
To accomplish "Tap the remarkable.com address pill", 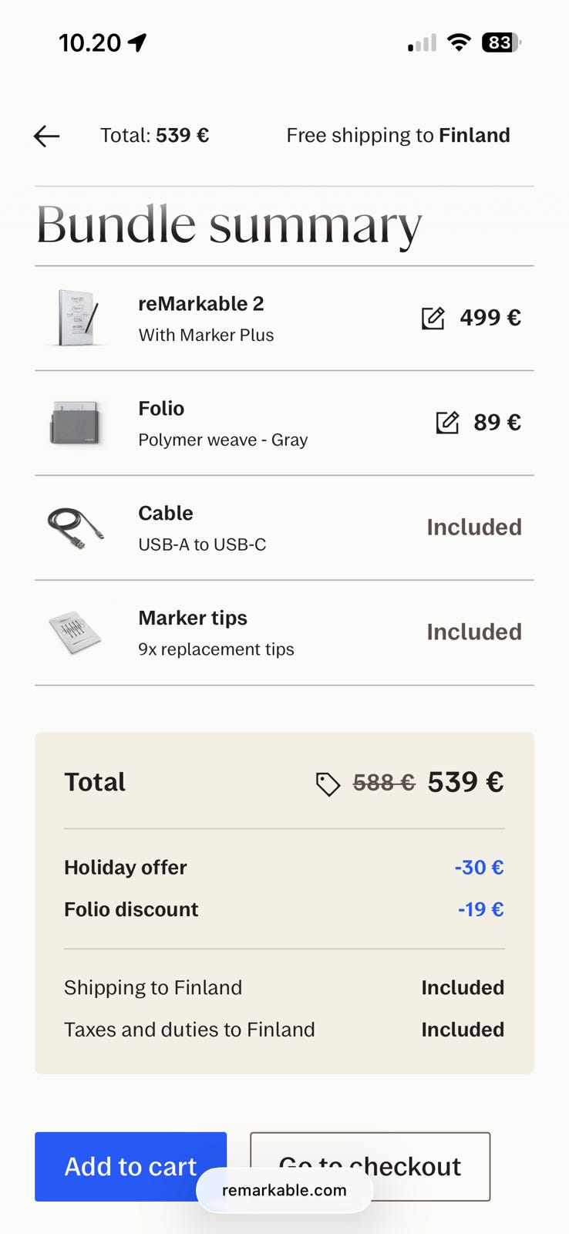I will pyautogui.click(x=284, y=1190).
